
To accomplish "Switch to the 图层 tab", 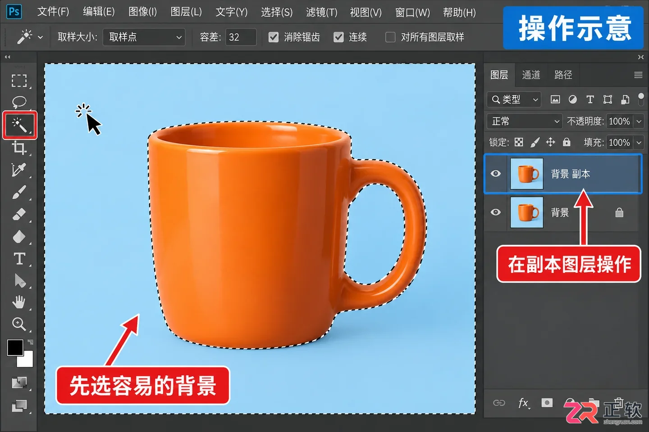I will coord(499,75).
